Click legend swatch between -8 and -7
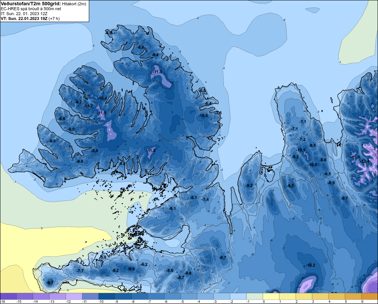 [139, 296]
